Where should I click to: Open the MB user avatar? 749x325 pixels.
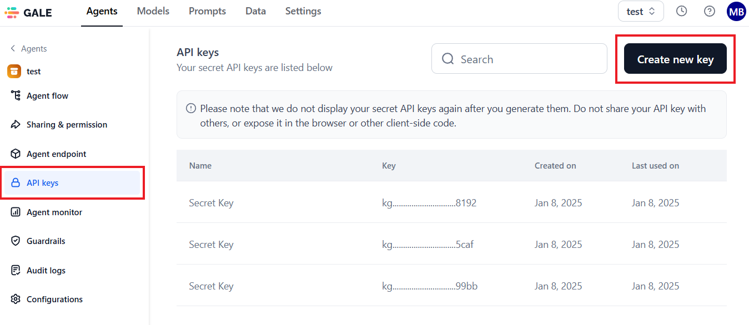(736, 12)
